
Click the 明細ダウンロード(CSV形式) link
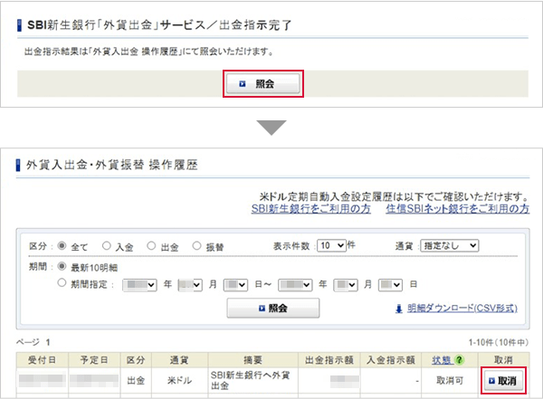(462, 309)
